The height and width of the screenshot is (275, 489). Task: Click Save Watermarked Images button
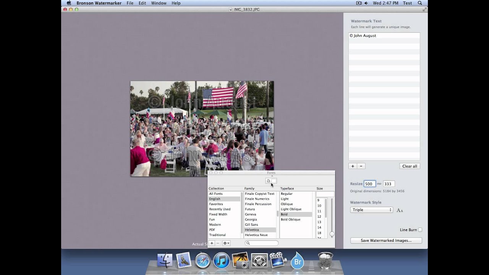[386, 241]
